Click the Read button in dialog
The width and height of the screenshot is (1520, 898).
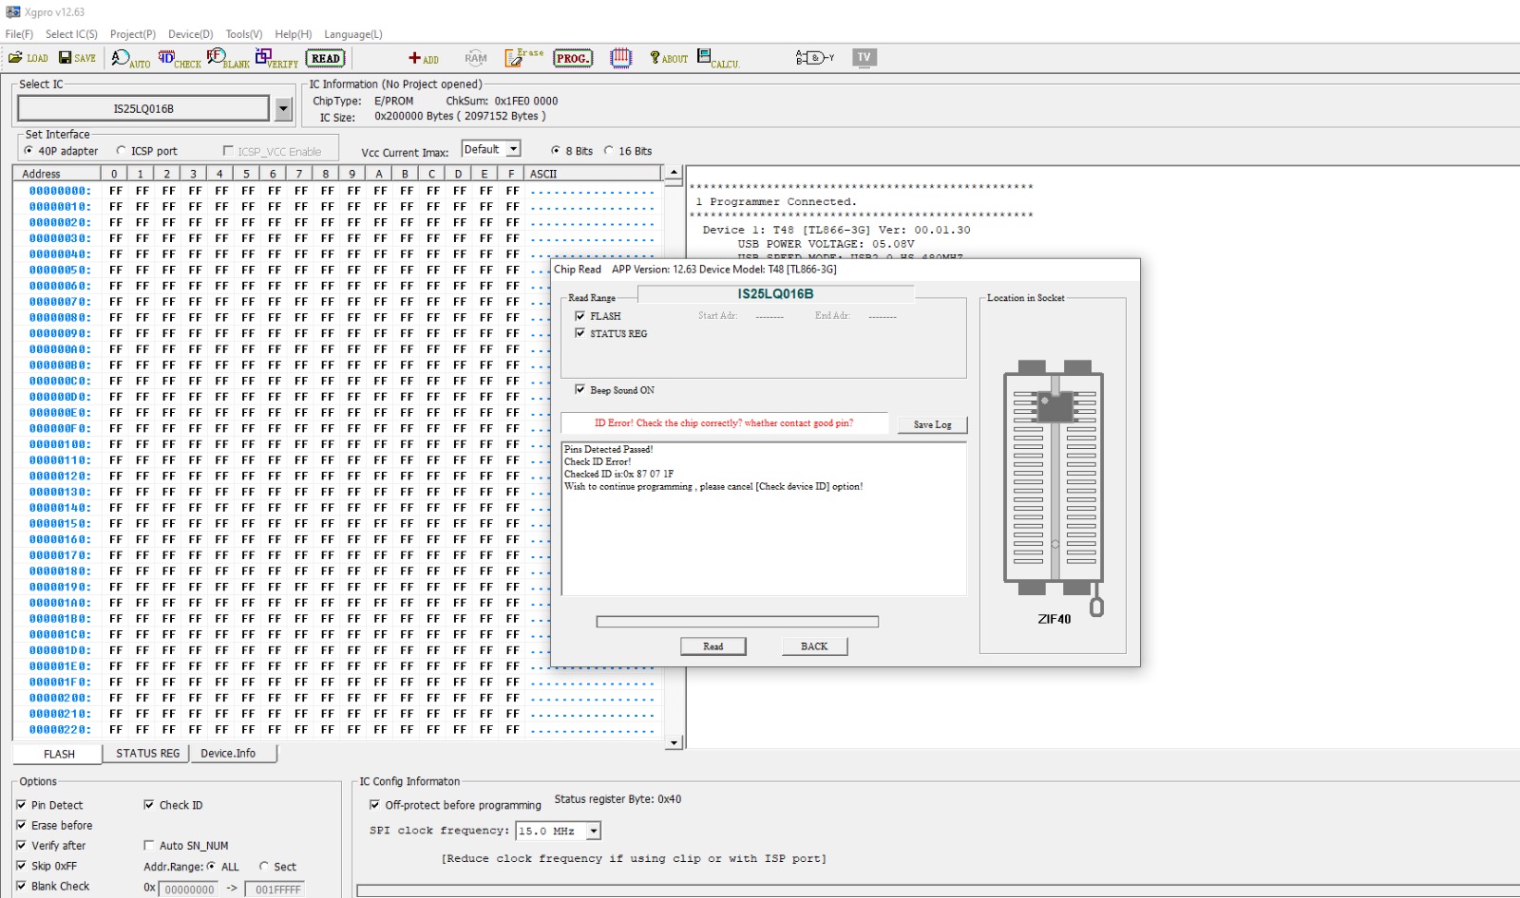[x=712, y=646]
